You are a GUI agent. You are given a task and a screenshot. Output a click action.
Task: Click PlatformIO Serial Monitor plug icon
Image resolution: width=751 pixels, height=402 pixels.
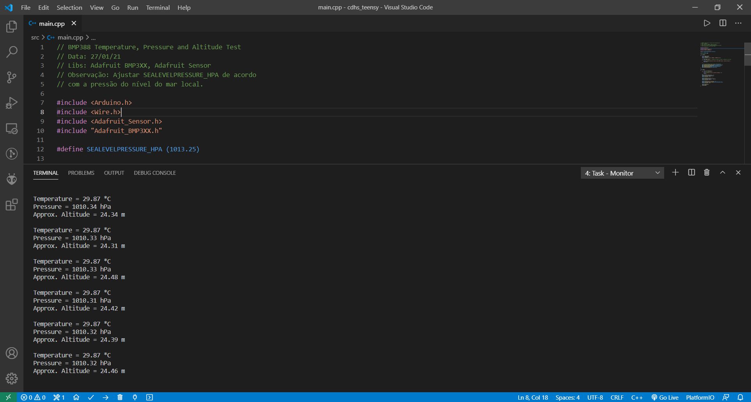click(x=135, y=397)
